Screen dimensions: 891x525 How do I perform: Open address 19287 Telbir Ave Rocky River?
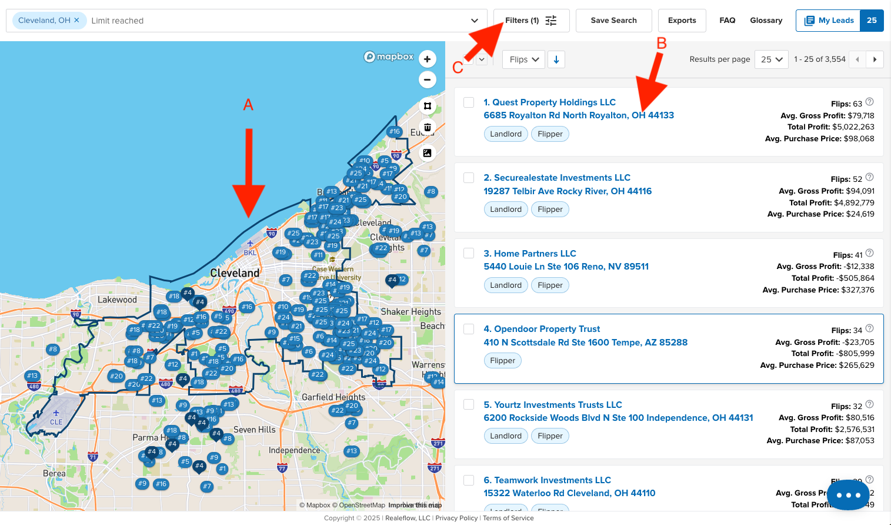pyautogui.click(x=568, y=191)
